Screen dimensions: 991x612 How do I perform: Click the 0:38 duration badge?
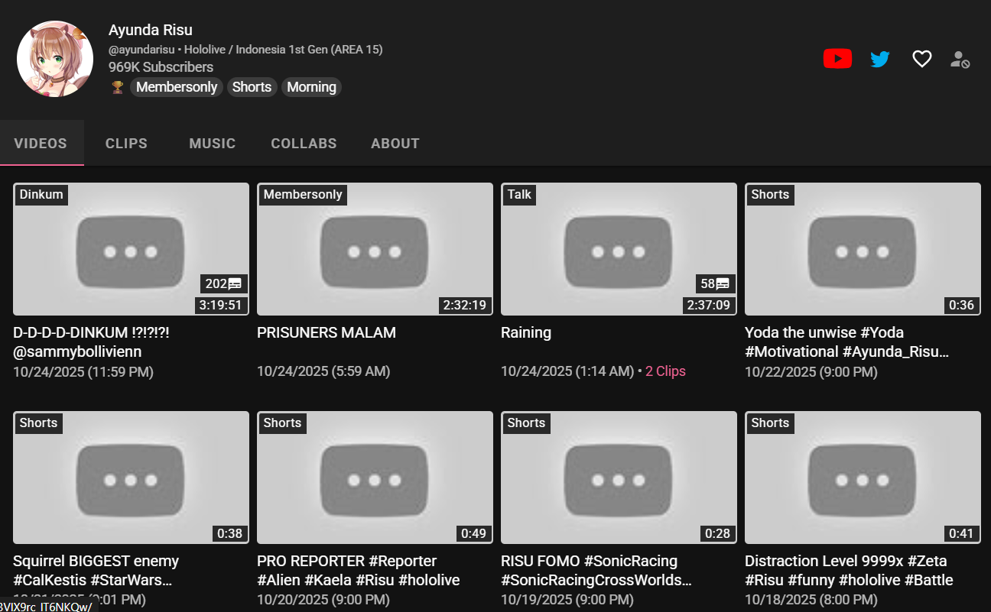(x=229, y=533)
